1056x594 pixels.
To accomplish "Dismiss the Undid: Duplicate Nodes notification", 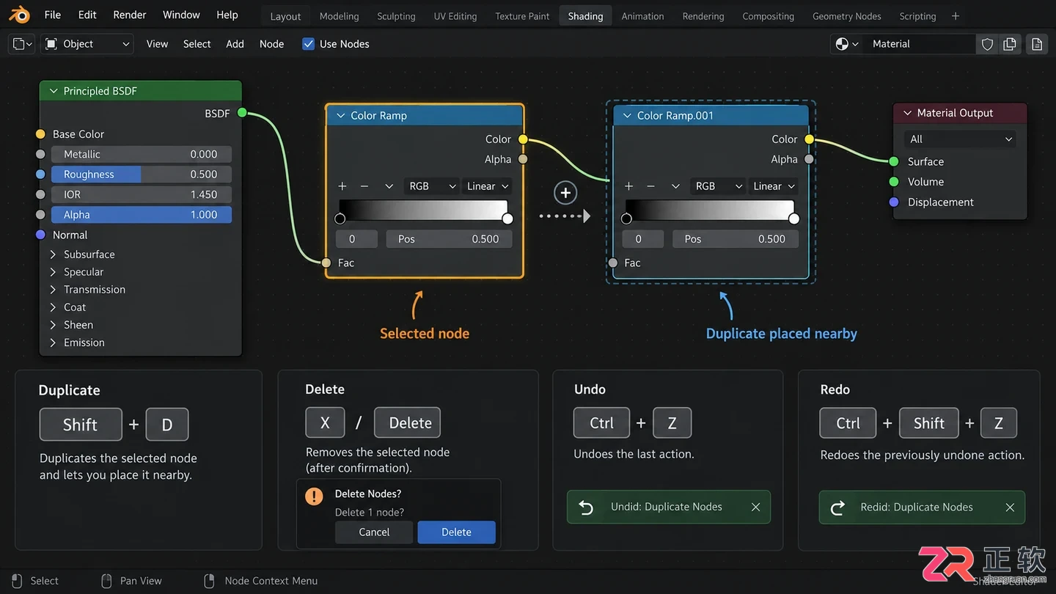I will coord(755,507).
